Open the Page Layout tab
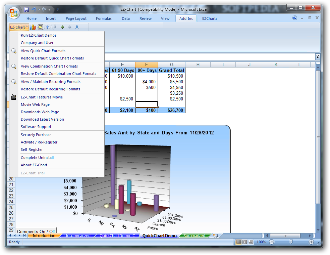The height and width of the screenshot is (255, 330). 76,18
